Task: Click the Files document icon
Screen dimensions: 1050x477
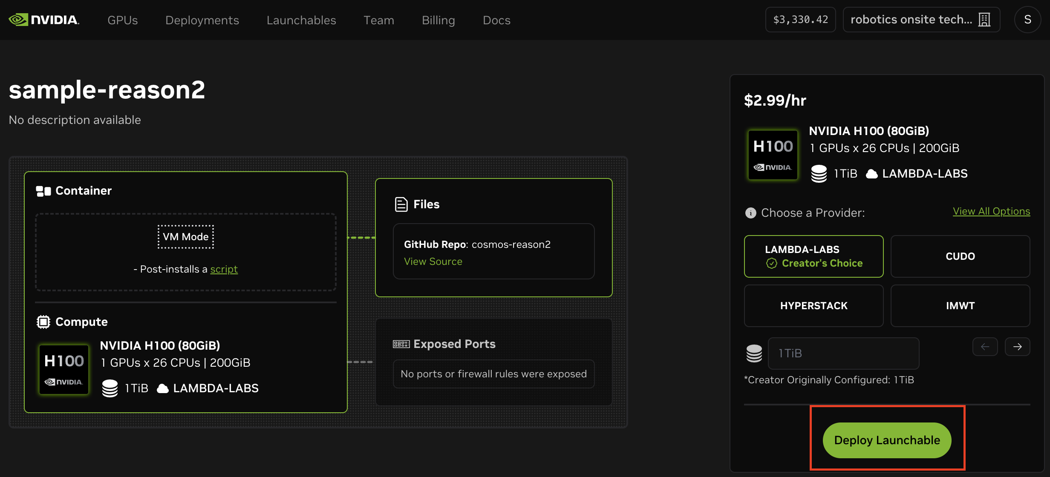Action: click(x=401, y=204)
